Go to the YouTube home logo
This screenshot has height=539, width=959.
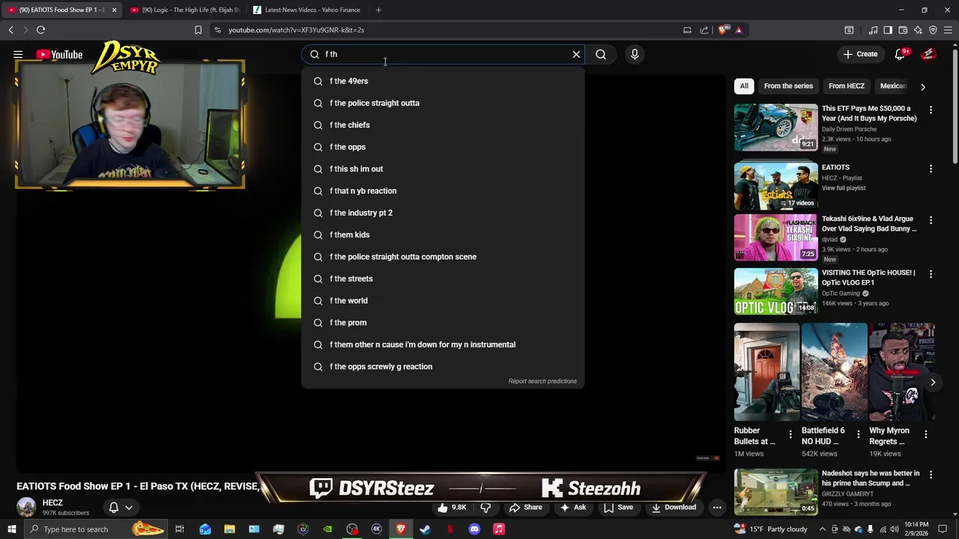pyautogui.click(x=59, y=54)
